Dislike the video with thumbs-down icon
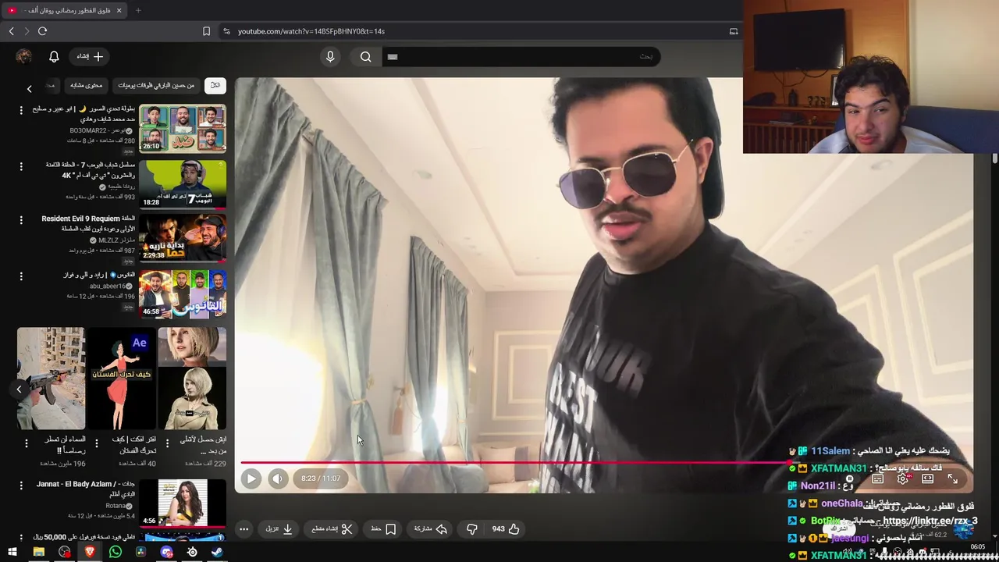 point(471,529)
